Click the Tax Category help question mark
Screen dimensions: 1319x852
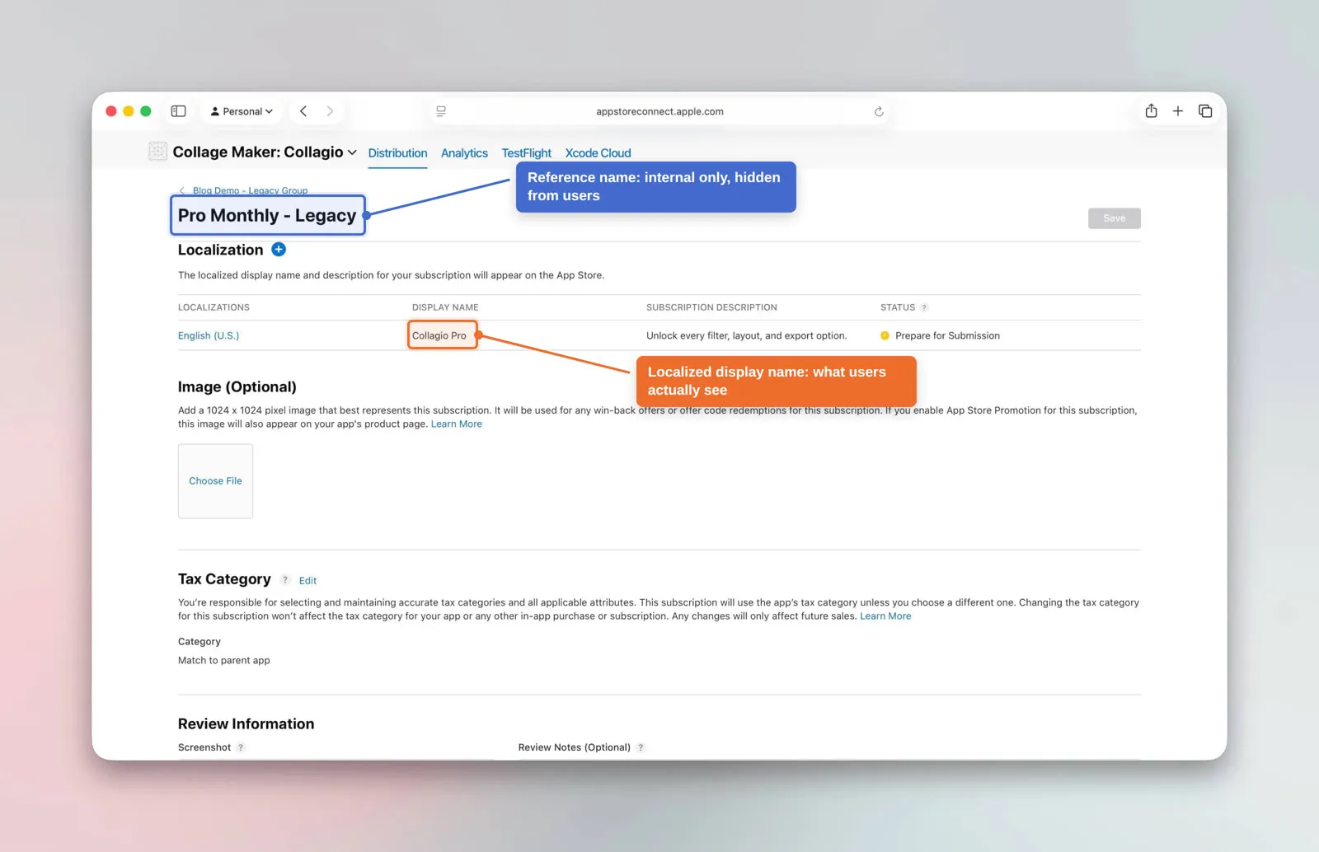pyautogui.click(x=285, y=580)
